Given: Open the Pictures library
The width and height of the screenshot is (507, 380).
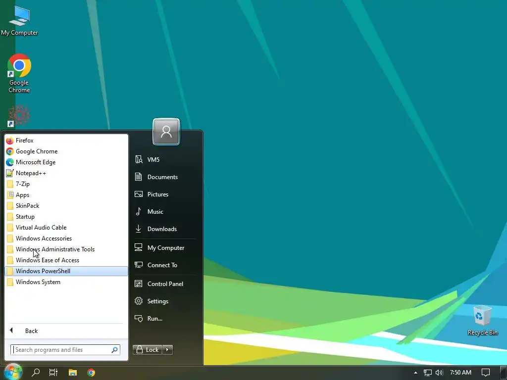Looking at the screenshot, I should [x=165, y=194].
